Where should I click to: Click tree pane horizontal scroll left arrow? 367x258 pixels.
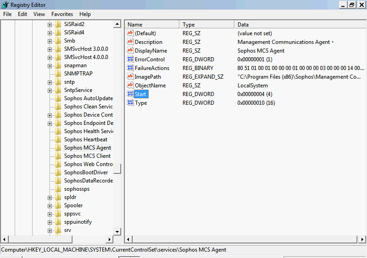click(4, 239)
